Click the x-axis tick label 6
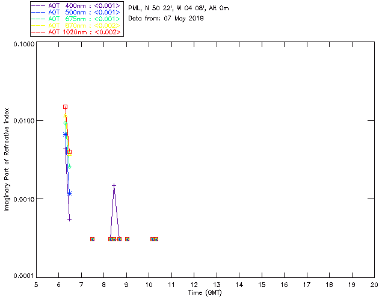This screenshot has height=308, width=385. pos(59,285)
